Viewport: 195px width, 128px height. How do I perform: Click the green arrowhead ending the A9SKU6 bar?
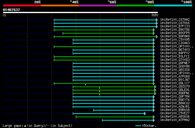[154, 117]
